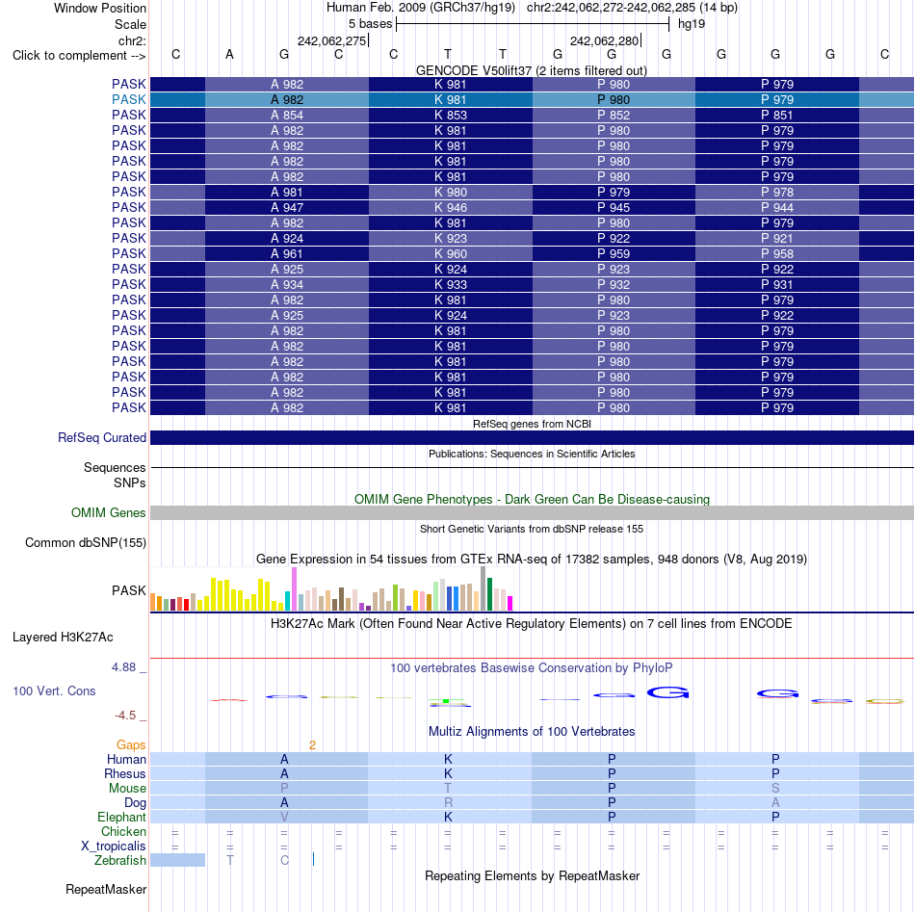
Task: Click codon cell 'A 981'
Action: click(287, 192)
